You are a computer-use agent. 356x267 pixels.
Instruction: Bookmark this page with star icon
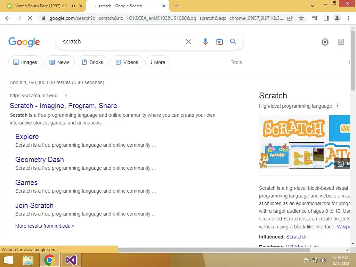(x=301, y=18)
